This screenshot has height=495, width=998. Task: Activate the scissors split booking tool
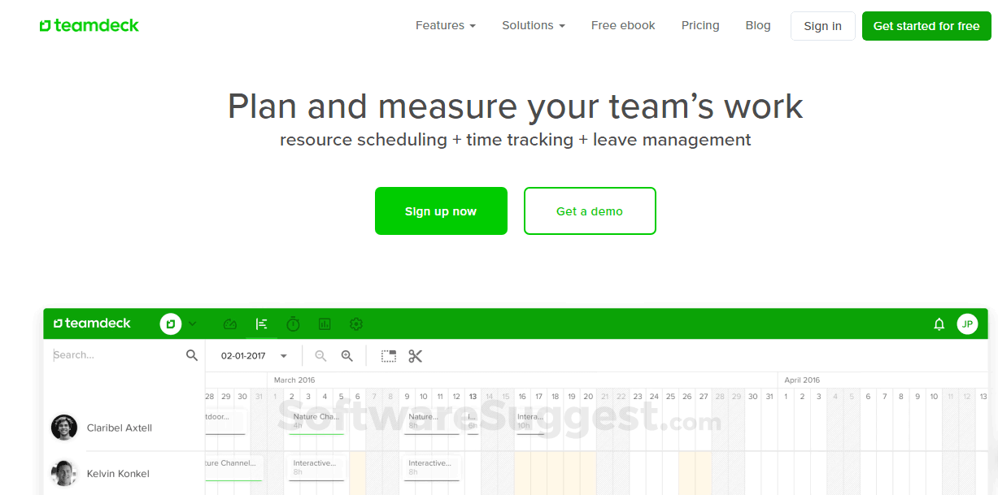415,355
